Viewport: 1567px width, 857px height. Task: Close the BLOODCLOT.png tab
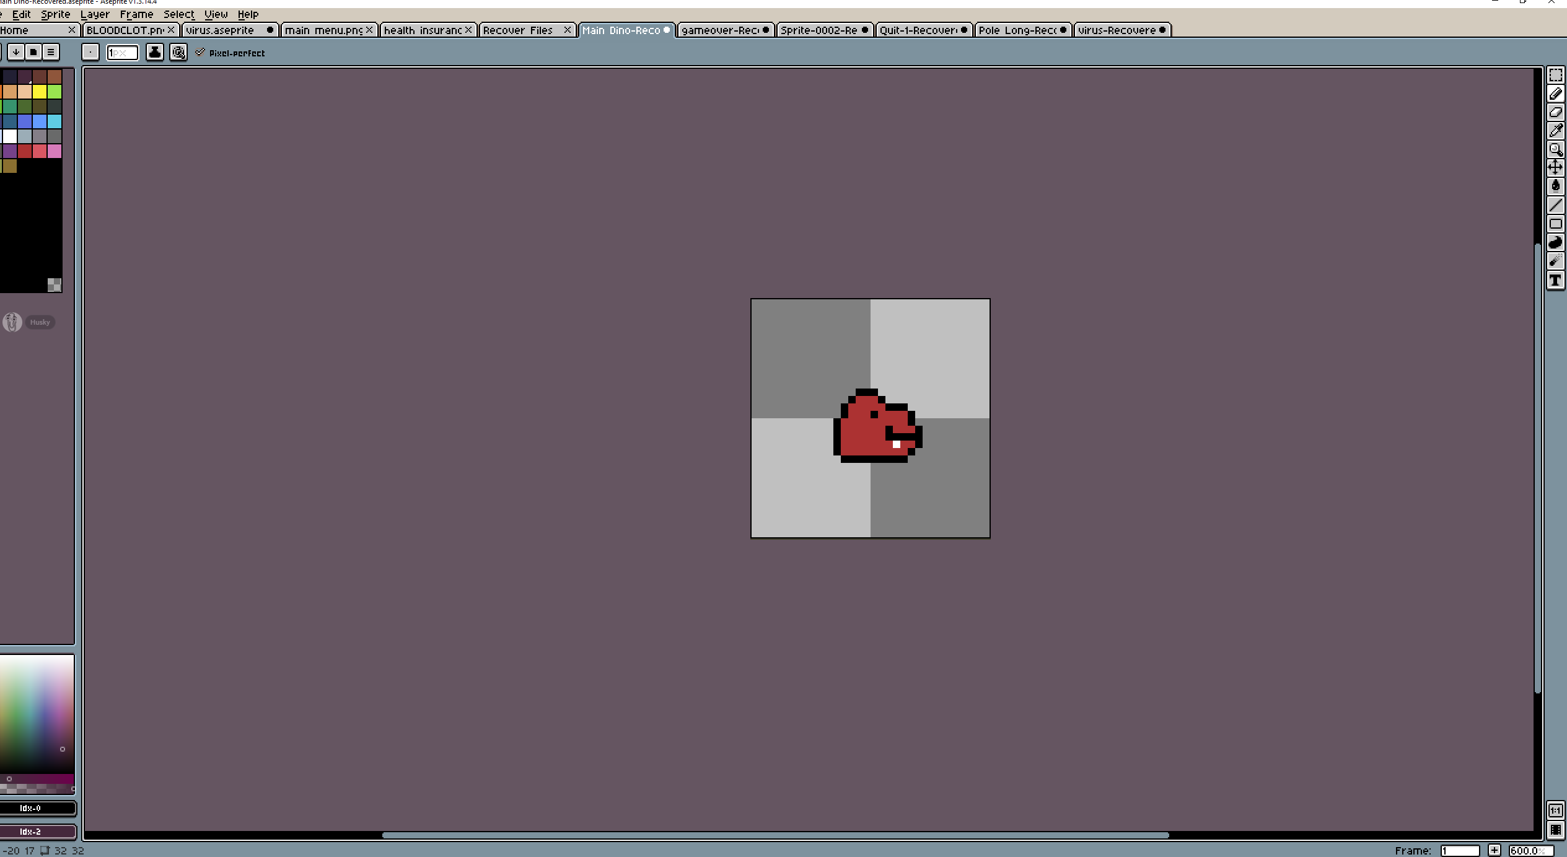[171, 30]
